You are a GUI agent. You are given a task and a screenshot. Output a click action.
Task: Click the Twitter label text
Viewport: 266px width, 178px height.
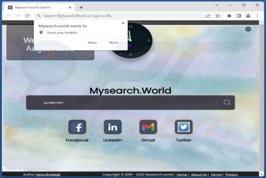pyautogui.click(x=184, y=140)
